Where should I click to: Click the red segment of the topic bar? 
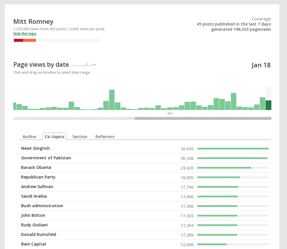coord(19,40)
